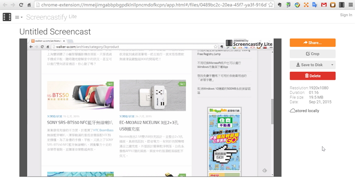This screenshot has height=188, width=355.
Task: Open the Google Translate extension
Action: point(315,5)
